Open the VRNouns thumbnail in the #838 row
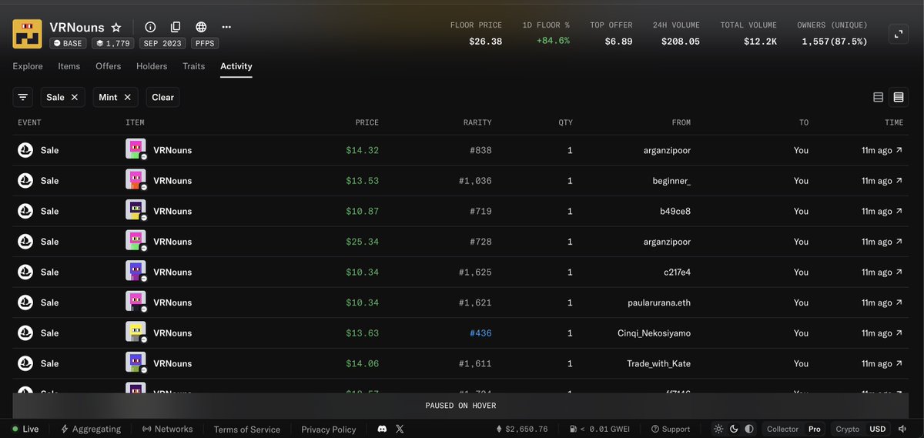This screenshot has height=438, width=924. [136, 150]
